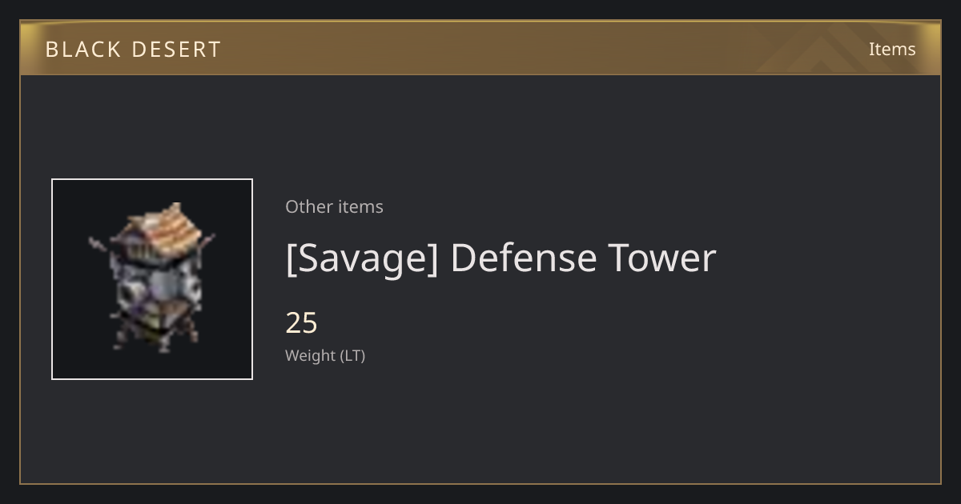Click the "(LT)" unit text
Viewport: 961px width, 504px height.
(x=353, y=355)
